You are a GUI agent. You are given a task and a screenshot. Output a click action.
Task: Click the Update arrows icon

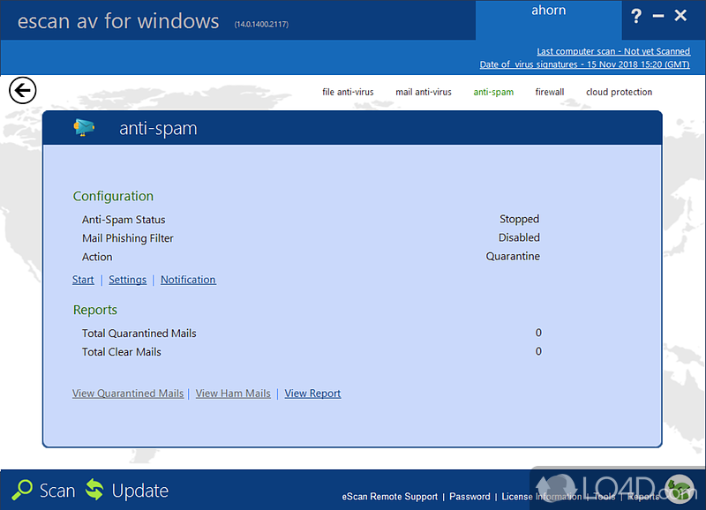(94, 491)
